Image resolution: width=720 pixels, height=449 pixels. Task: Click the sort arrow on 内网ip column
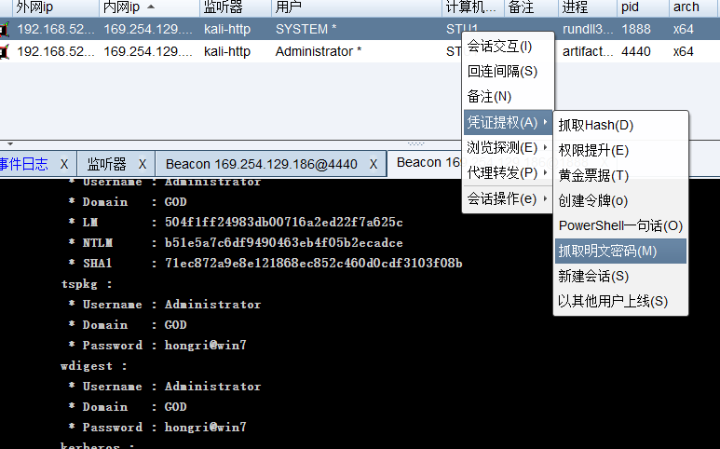pos(151,7)
